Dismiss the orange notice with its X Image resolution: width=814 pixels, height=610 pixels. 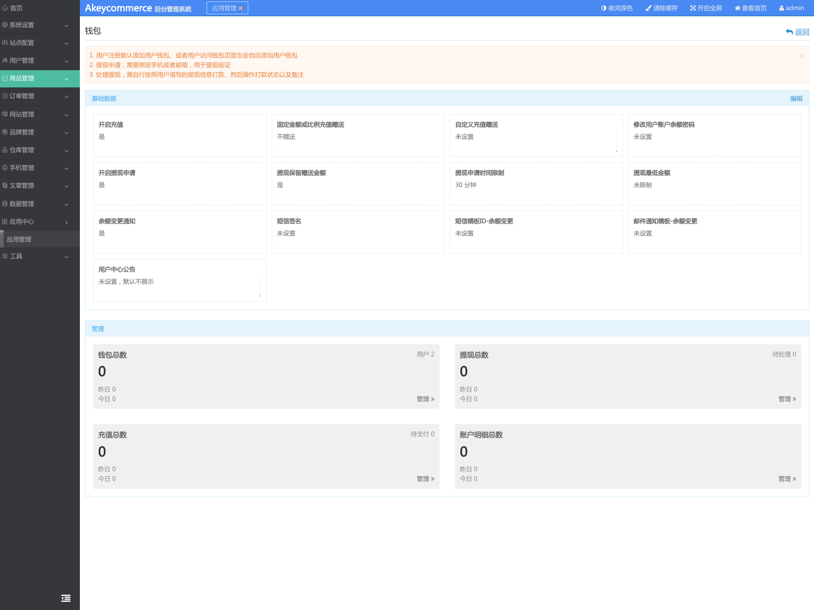click(x=801, y=55)
